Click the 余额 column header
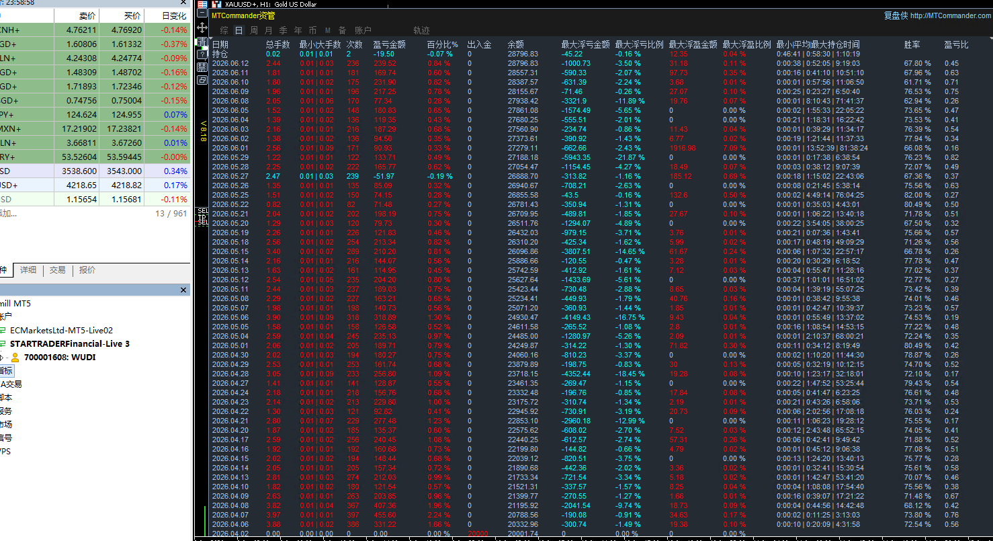Image resolution: width=993 pixels, height=541 pixels. point(516,44)
